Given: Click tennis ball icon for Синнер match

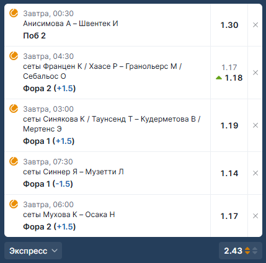Looking at the screenshot, I should [14, 161].
